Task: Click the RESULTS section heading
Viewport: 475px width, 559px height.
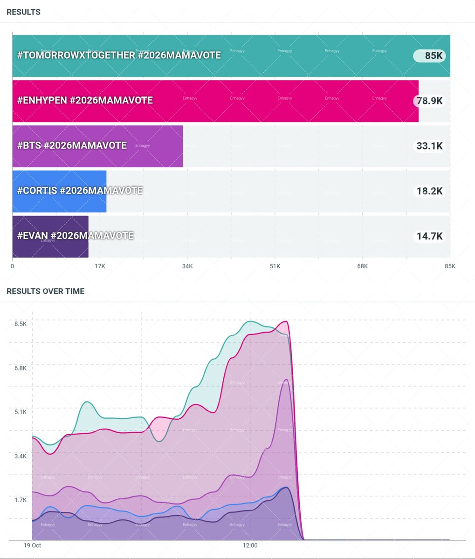Action: 23,12
